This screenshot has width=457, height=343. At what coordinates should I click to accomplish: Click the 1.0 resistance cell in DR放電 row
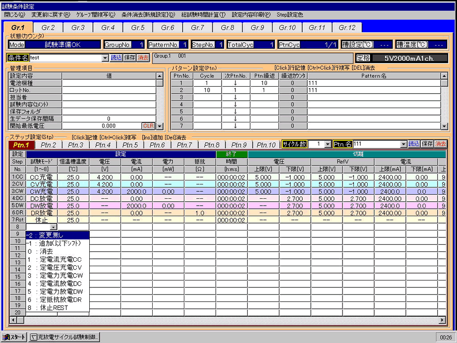(200, 213)
